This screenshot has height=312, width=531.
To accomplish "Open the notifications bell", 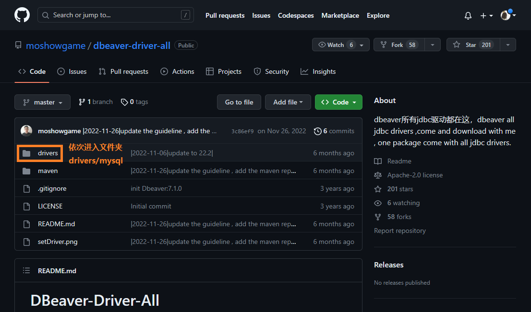I will [x=468, y=15].
